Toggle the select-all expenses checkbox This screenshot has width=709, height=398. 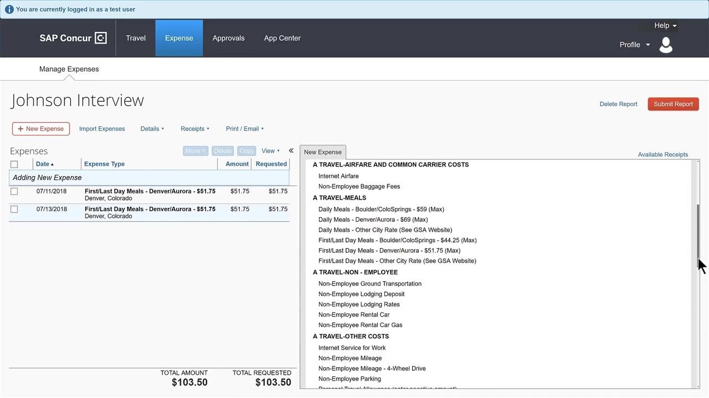coord(14,164)
